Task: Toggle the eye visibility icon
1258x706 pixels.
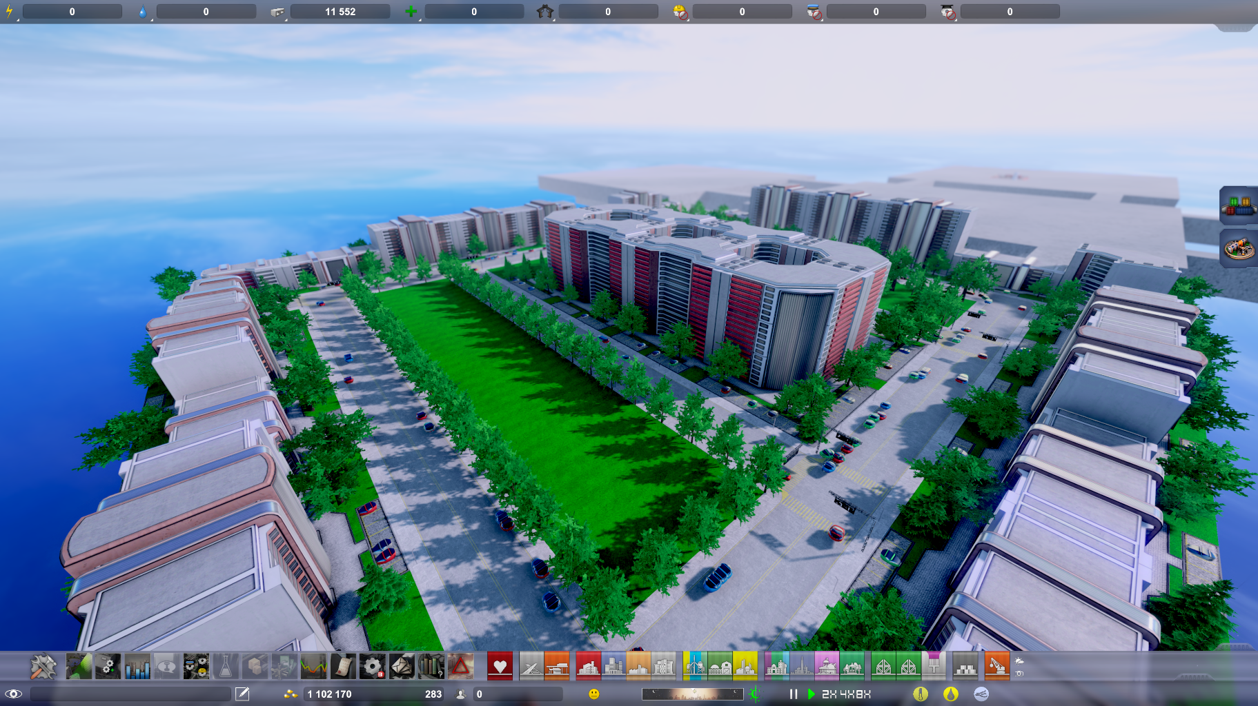Action: [13, 694]
